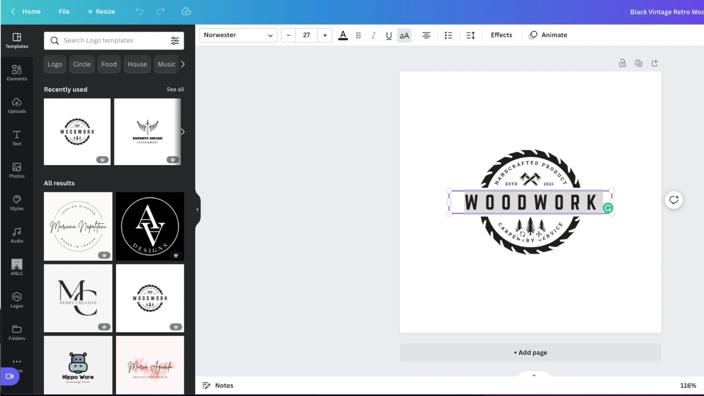Select the Circle category chip
This screenshot has height=396, width=704.
point(82,64)
